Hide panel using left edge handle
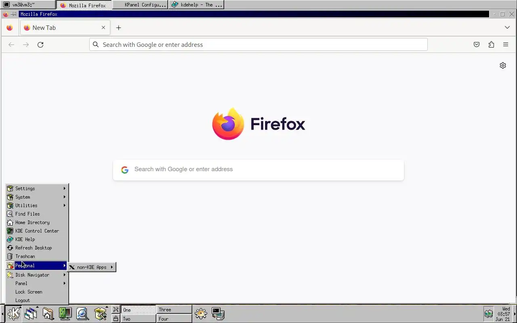517x323 pixels. click(2, 314)
